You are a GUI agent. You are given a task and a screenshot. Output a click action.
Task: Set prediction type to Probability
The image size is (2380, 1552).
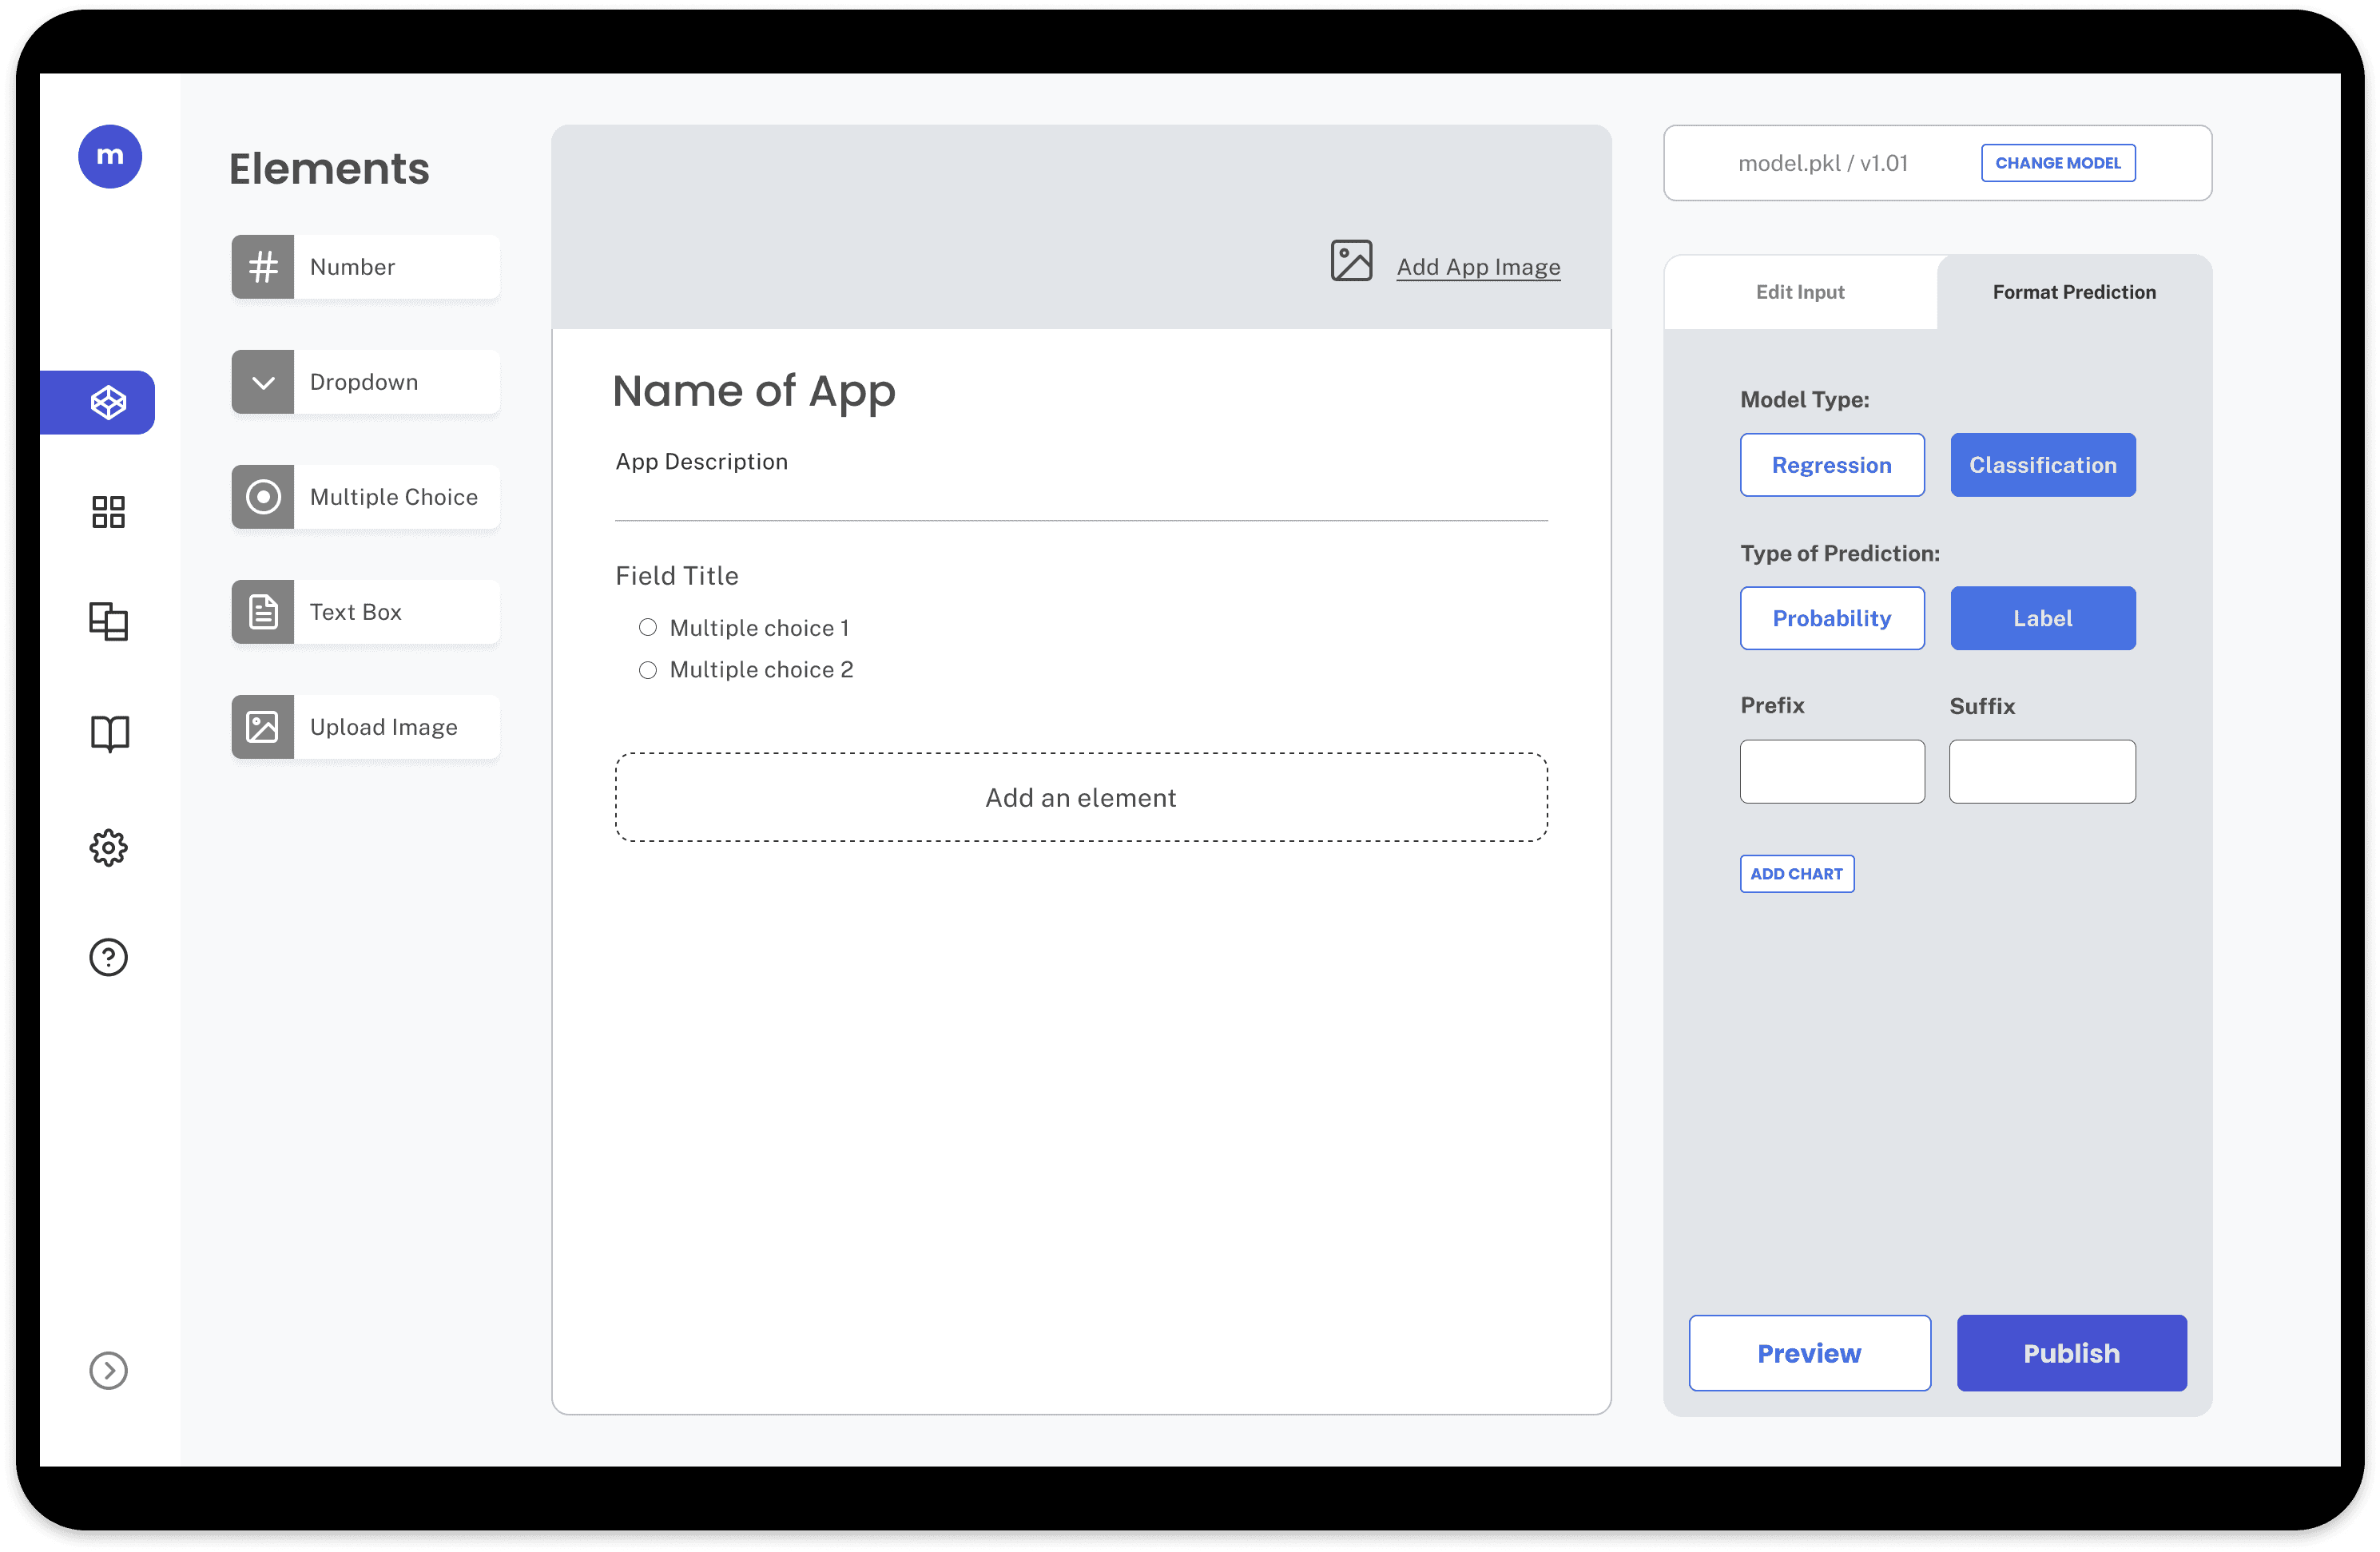1831,618
